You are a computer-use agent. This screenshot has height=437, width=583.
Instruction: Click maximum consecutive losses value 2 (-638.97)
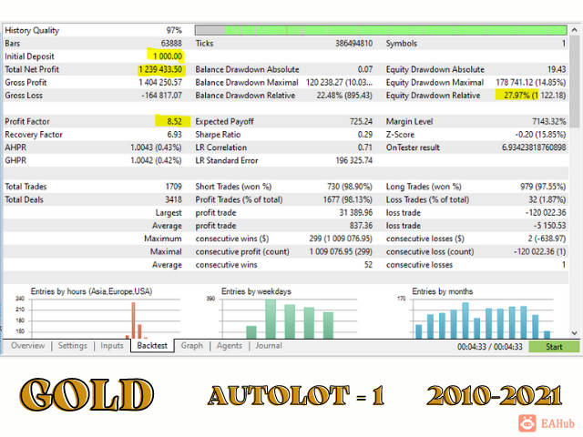click(547, 239)
